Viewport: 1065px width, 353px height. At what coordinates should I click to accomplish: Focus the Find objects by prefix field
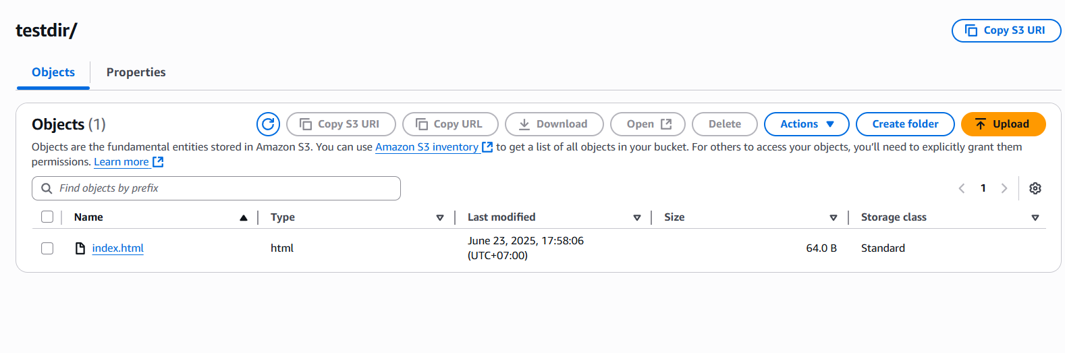pos(216,188)
